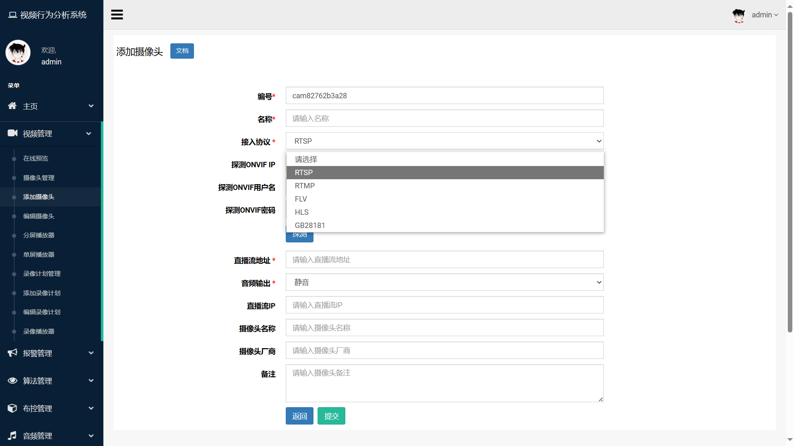
Task: Collapse the 视频管理 menu chevron
Action: (88, 133)
